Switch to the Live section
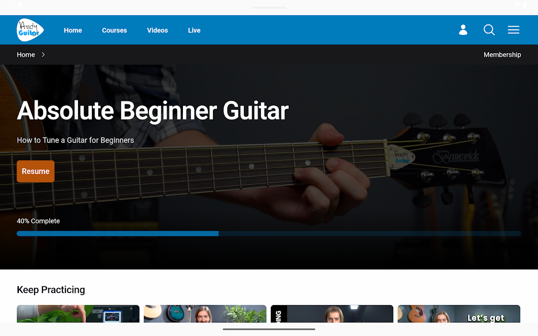 click(x=194, y=30)
